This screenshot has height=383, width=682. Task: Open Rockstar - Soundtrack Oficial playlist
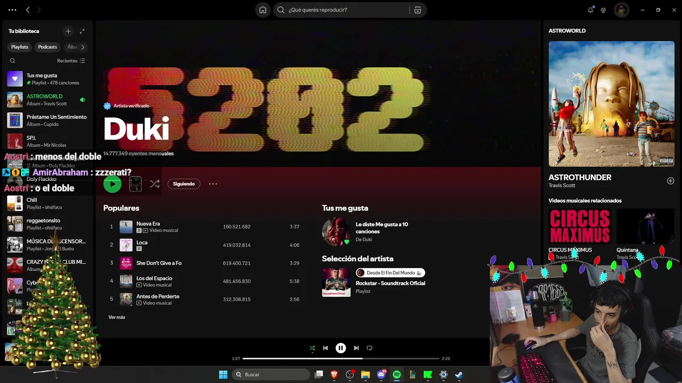point(390,283)
